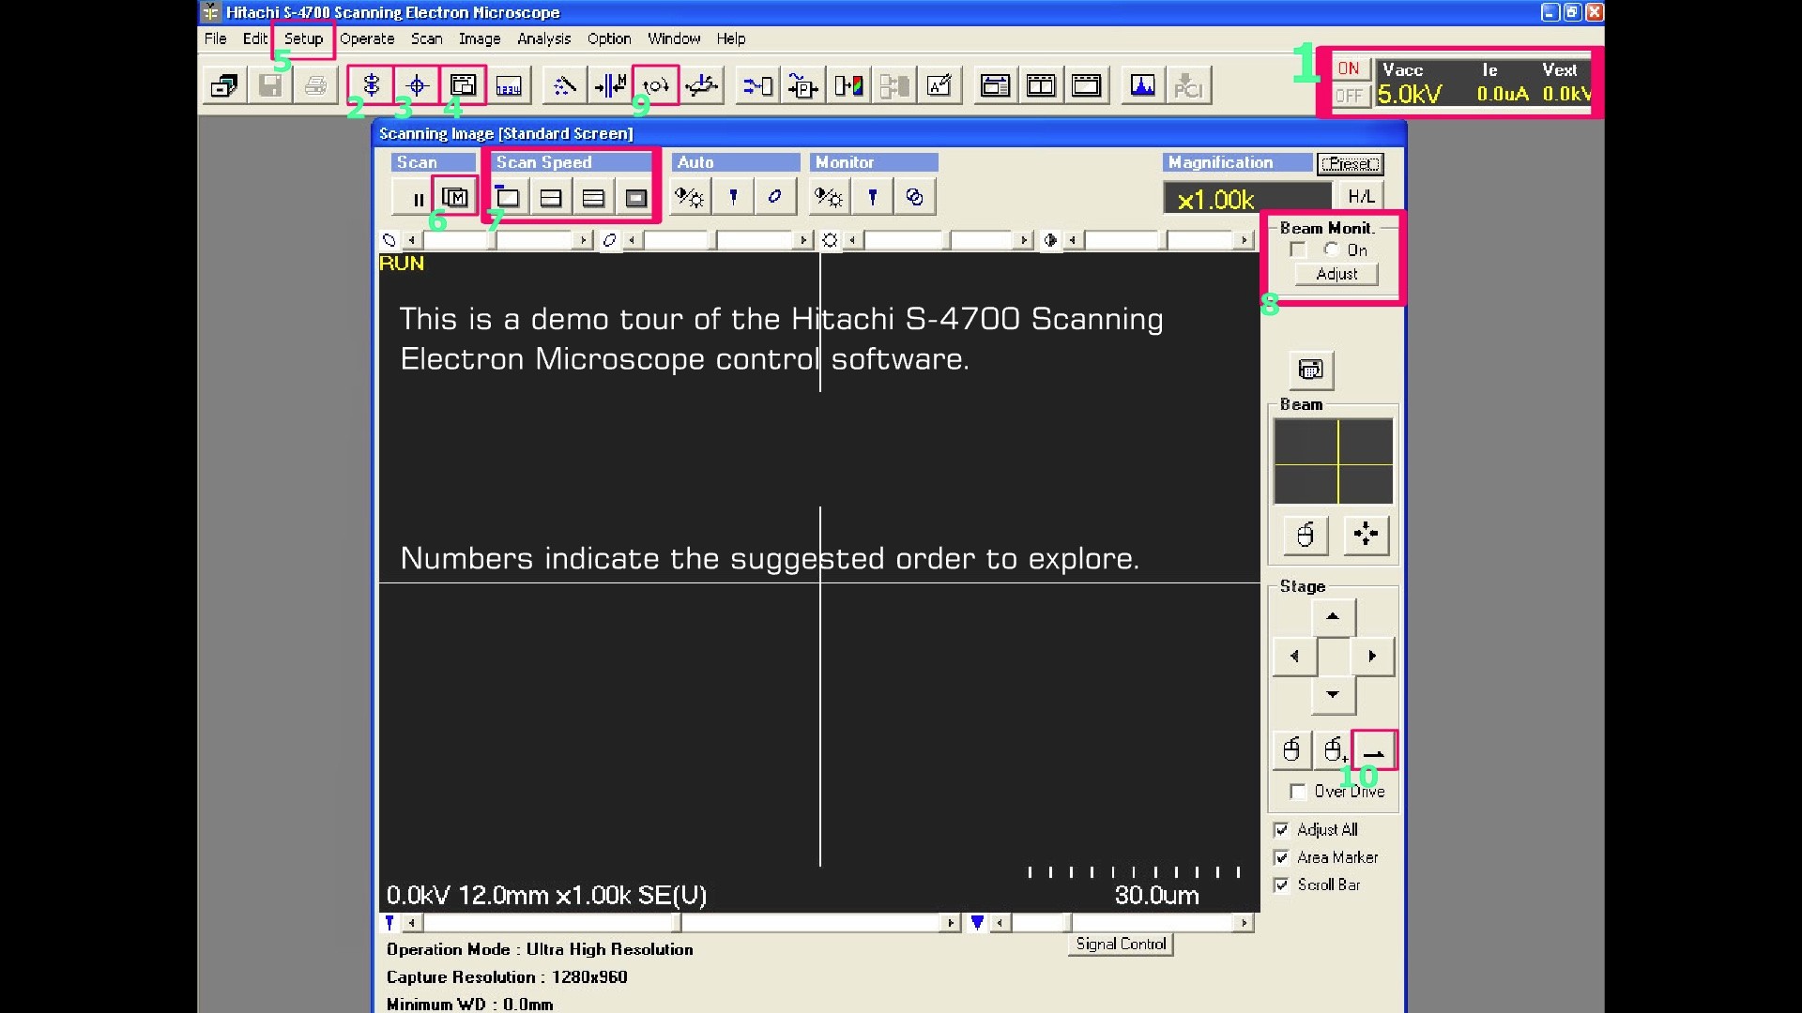Click the numeric scale bar toolbar icon

pos(509,86)
